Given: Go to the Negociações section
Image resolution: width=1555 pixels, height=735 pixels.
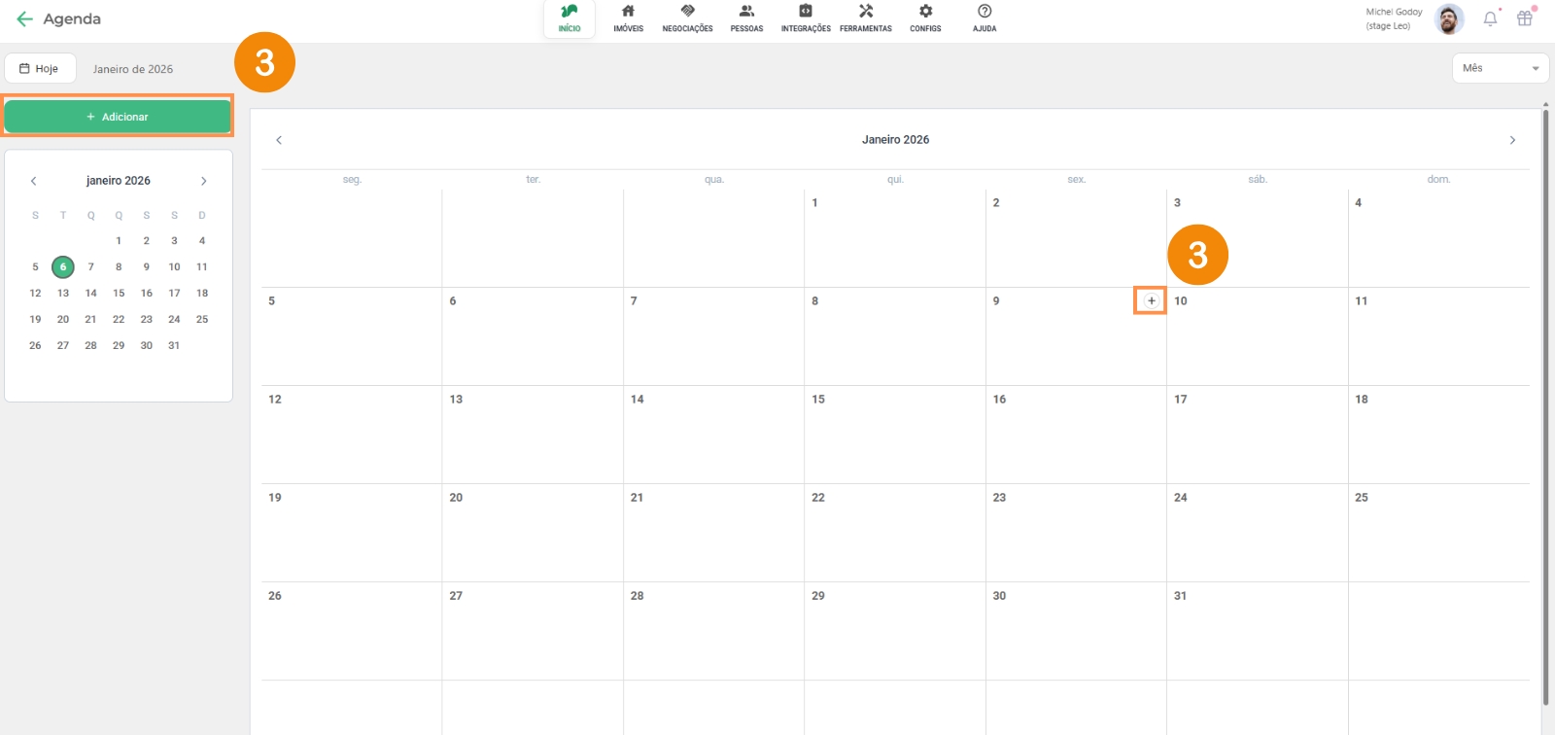Looking at the screenshot, I should pyautogui.click(x=687, y=17).
